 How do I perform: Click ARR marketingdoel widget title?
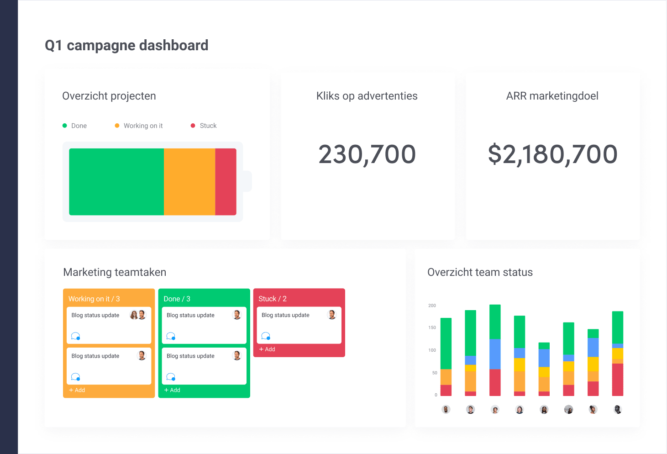tap(552, 96)
